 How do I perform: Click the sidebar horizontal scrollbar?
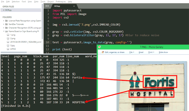[14, 52]
